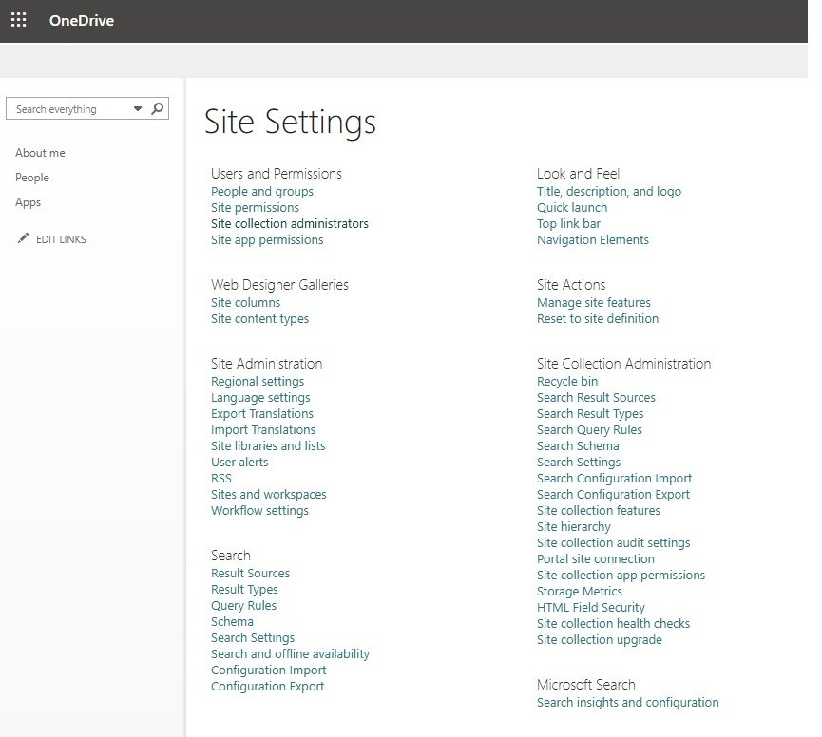822x737 pixels.
Task: Open Site columns gallery
Action: [246, 302]
